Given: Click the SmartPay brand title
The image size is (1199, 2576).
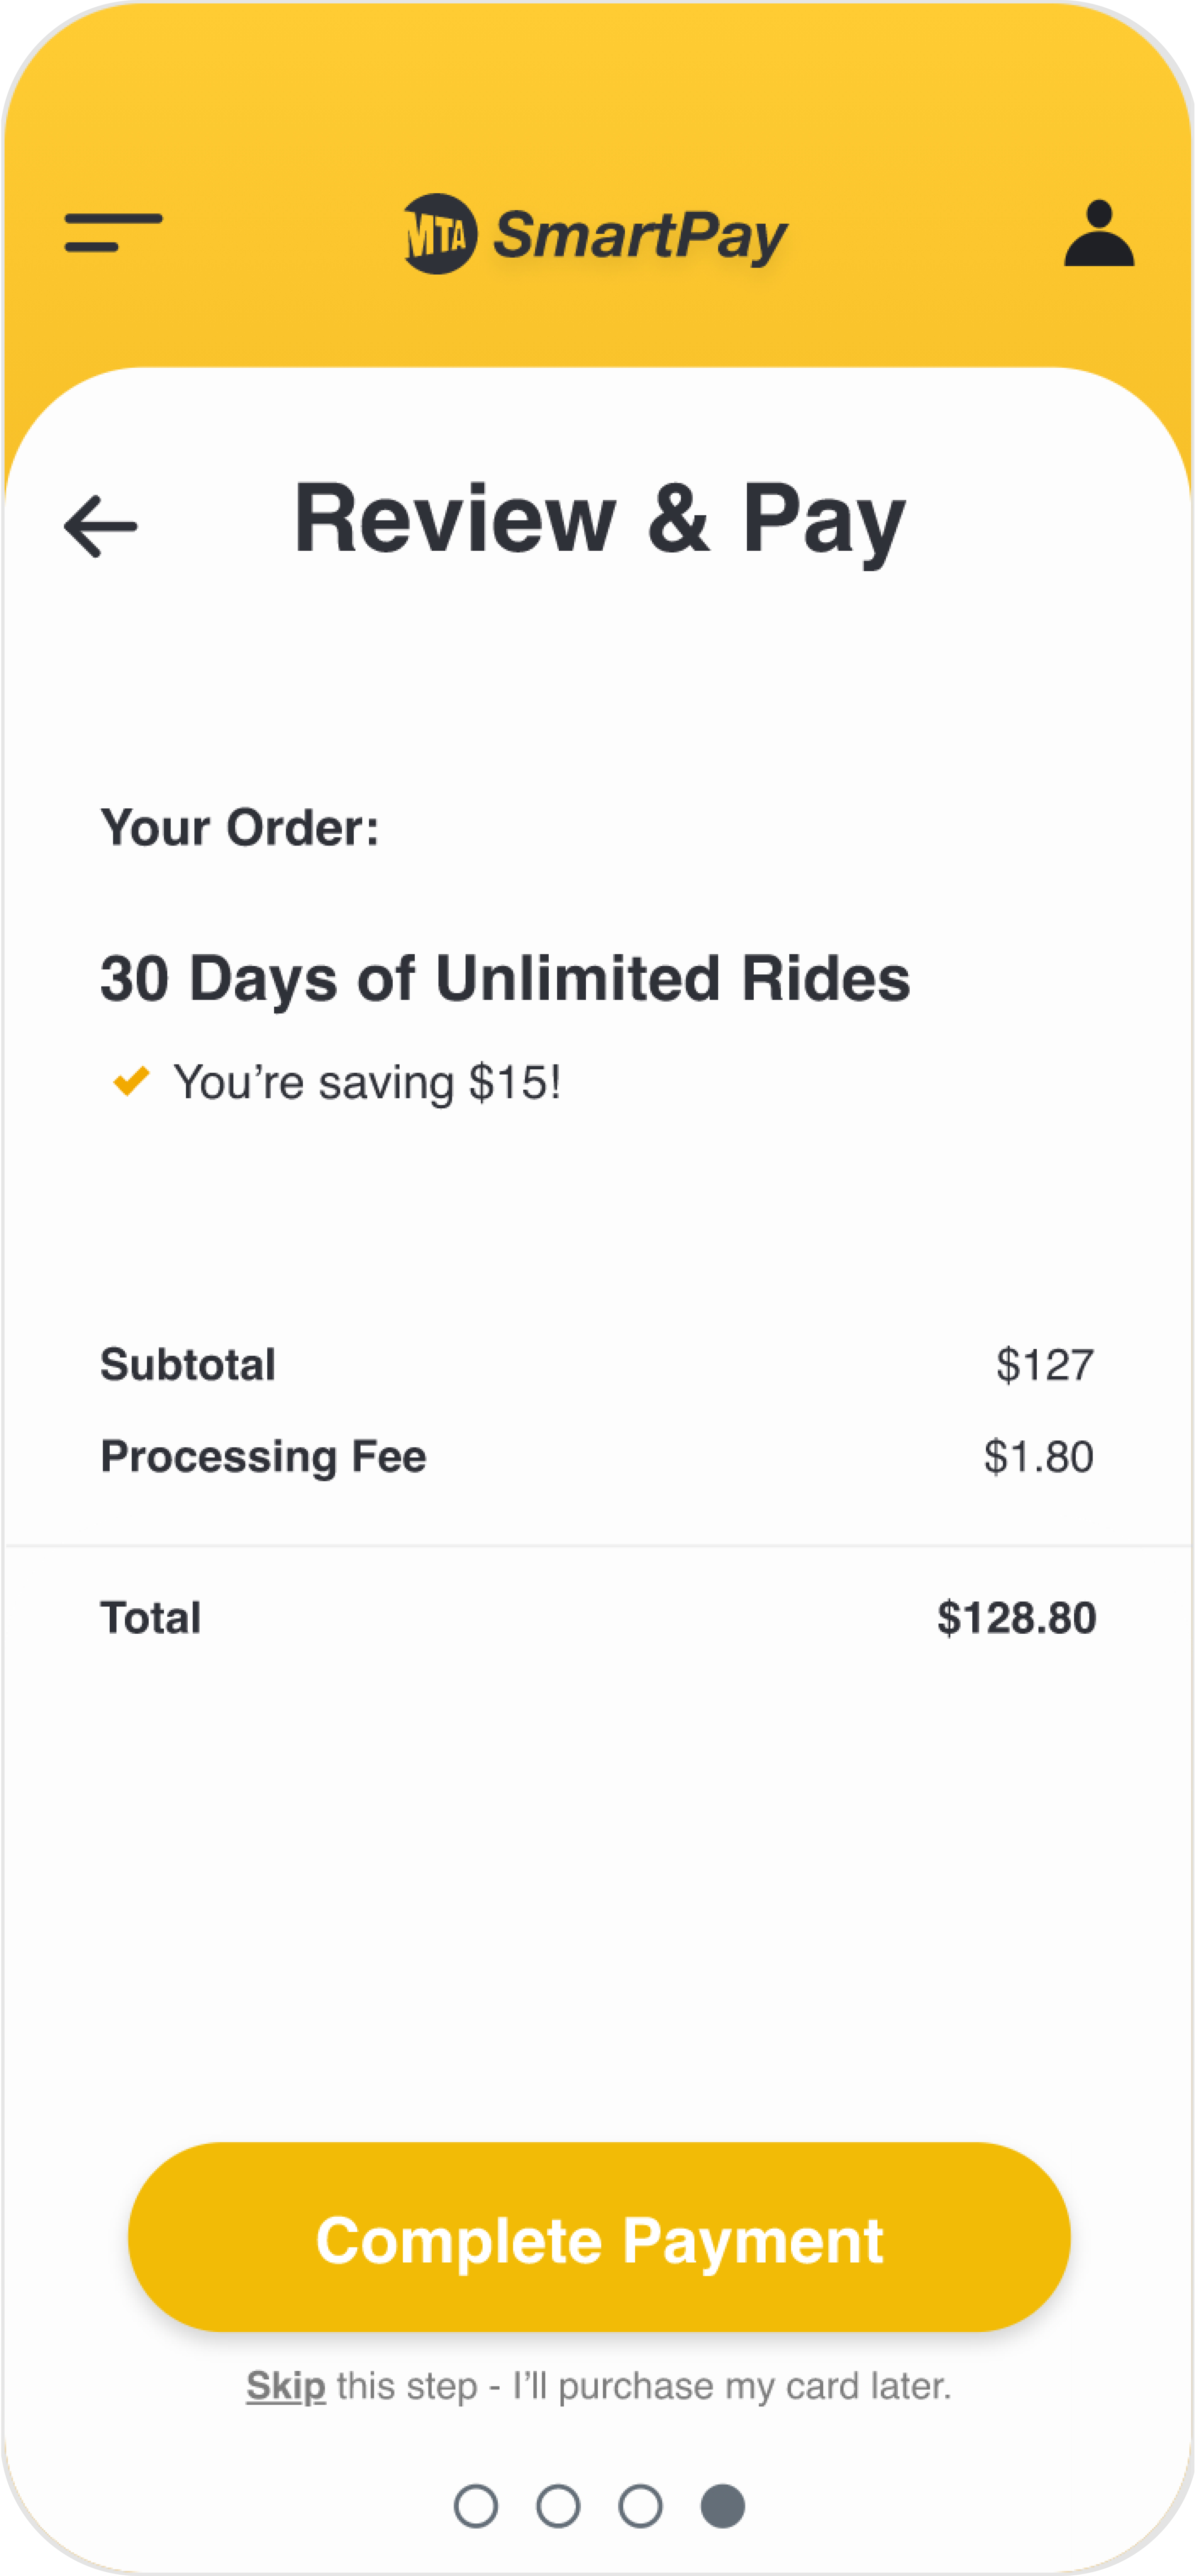Looking at the screenshot, I should pos(641,236).
